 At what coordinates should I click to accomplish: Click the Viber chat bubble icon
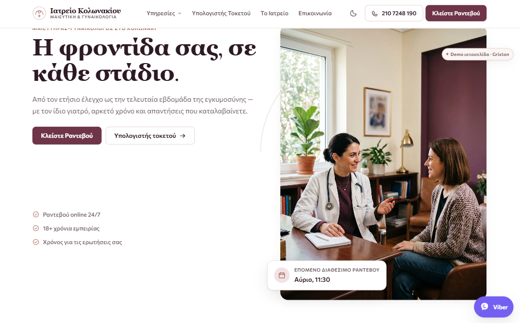click(x=484, y=307)
